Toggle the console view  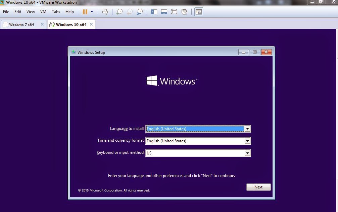[199, 11]
